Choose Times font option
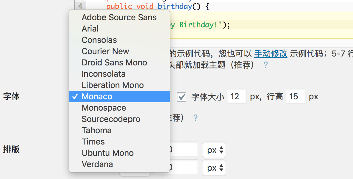This screenshot has height=179, width=353. pyautogui.click(x=119, y=142)
